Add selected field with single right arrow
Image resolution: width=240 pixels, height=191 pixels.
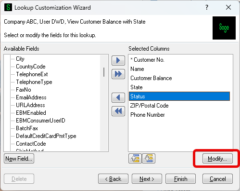coord(118,60)
